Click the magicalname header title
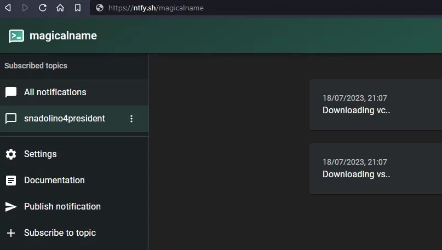This screenshot has width=442, height=250. [x=63, y=36]
